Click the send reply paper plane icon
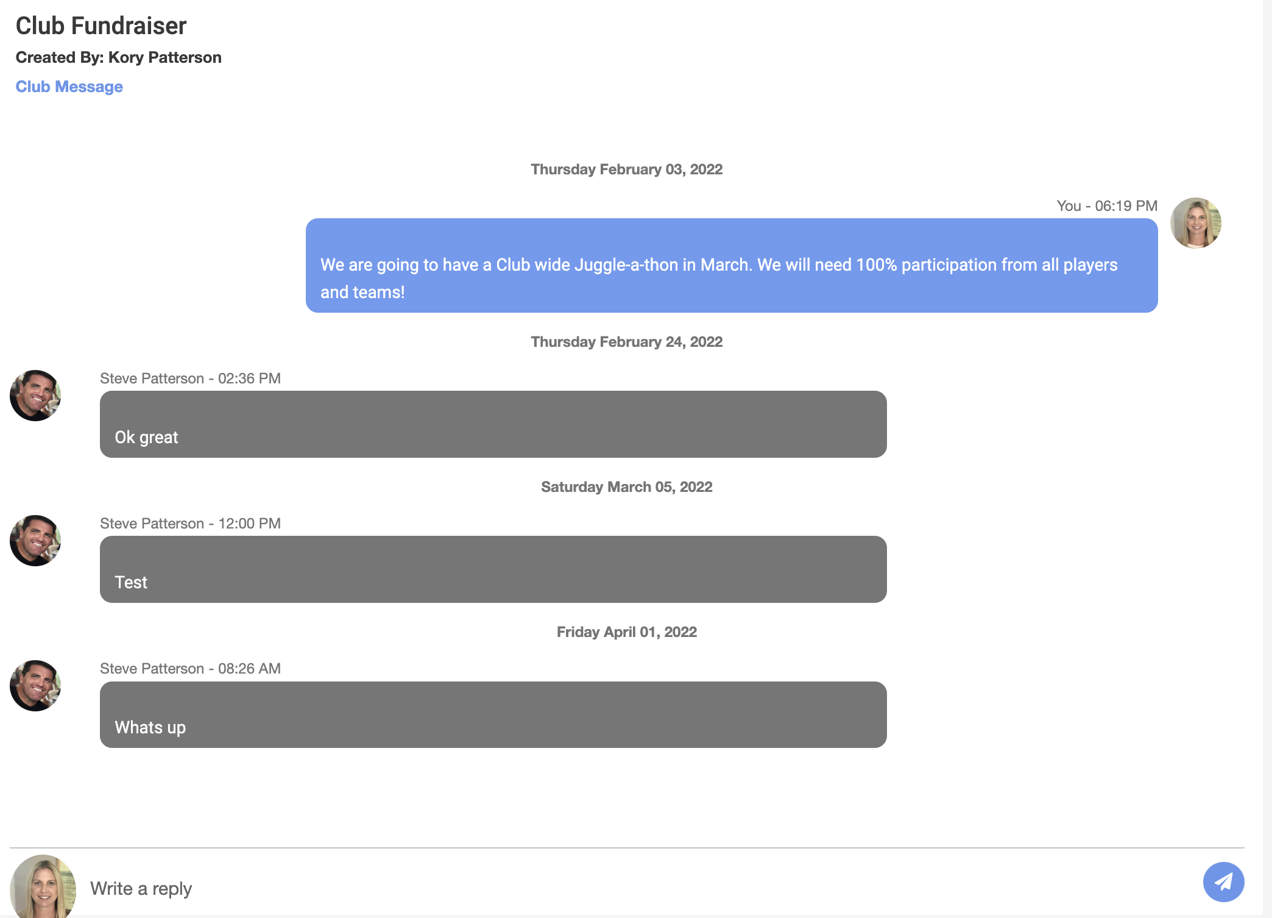Screen dimensions: 1272x918 click(x=1223, y=882)
